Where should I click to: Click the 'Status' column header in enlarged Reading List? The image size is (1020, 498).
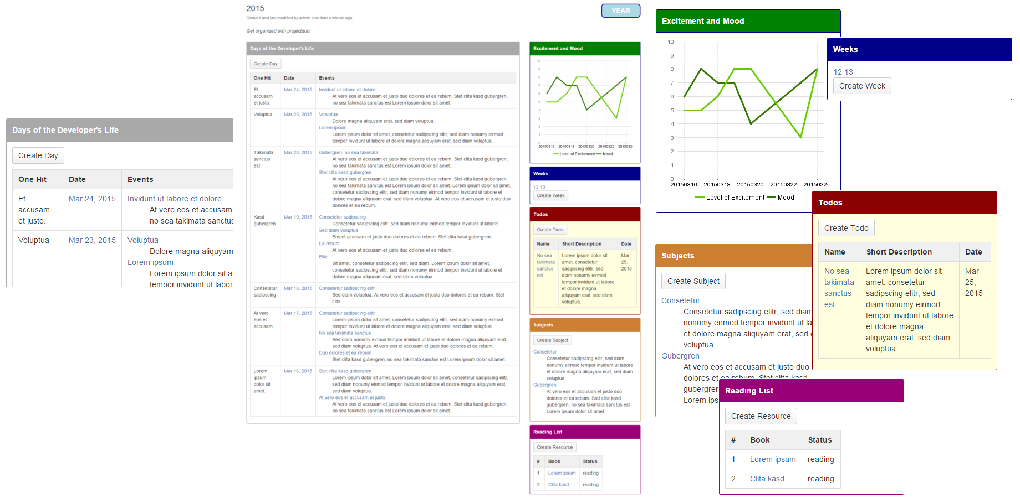(x=820, y=440)
